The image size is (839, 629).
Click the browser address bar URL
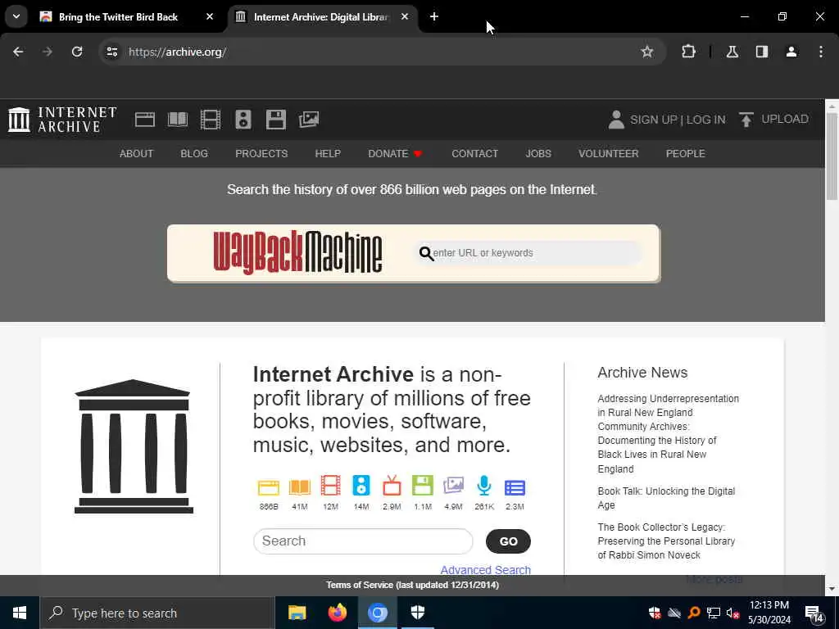coord(177,52)
